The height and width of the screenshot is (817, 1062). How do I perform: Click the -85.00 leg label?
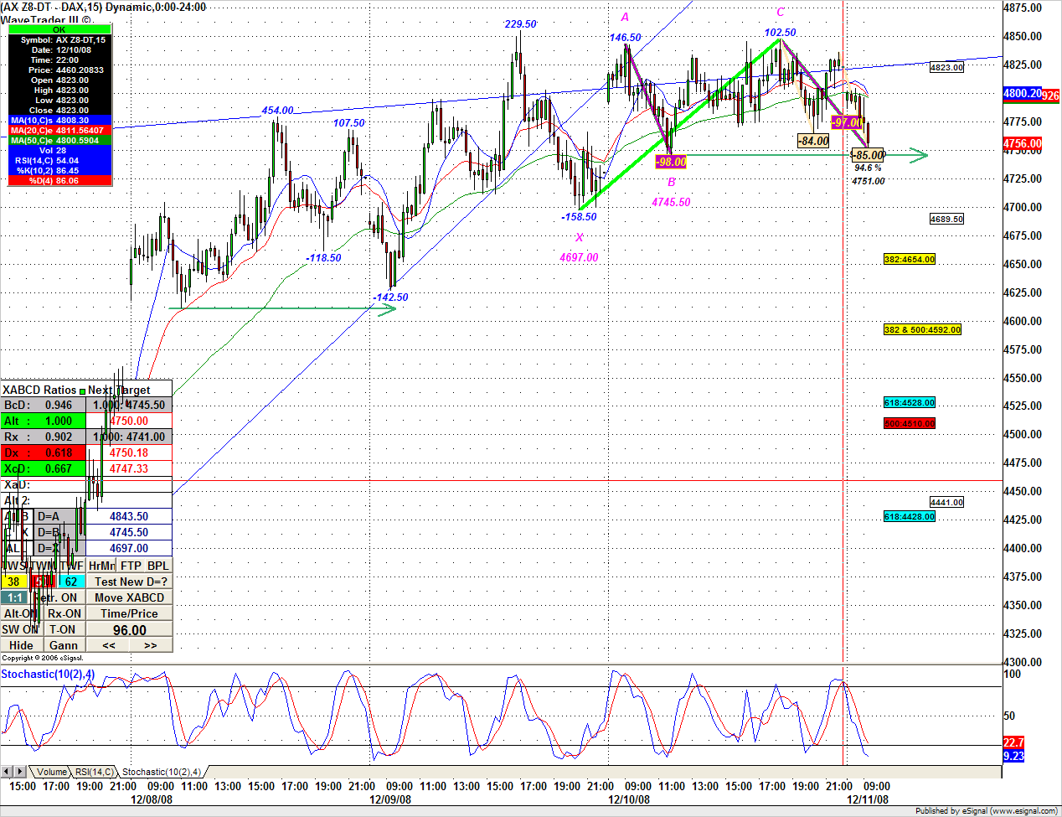pyautogui.click(x=868, y=155)
